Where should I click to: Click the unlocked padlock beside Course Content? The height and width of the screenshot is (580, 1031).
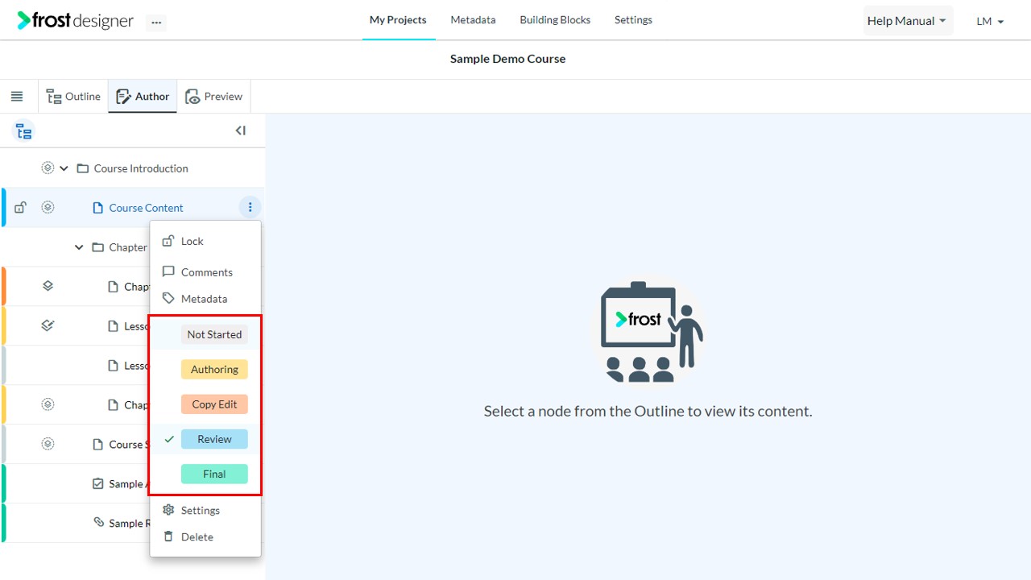(x=21, y=208)
